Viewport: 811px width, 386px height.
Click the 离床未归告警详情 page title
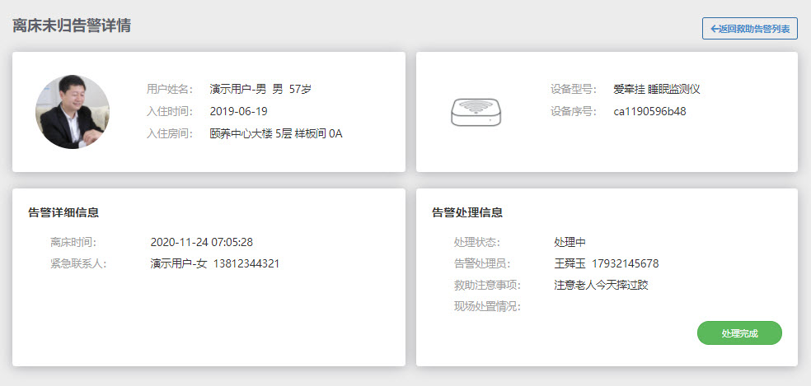(72, 26)
